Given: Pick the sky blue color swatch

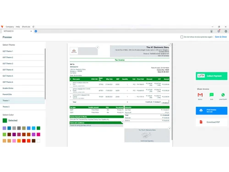Looking at the screenshot, I should [x=33, y=128].
